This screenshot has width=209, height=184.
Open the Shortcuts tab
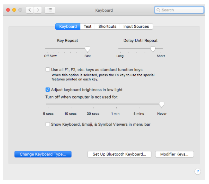coord(107,26)
